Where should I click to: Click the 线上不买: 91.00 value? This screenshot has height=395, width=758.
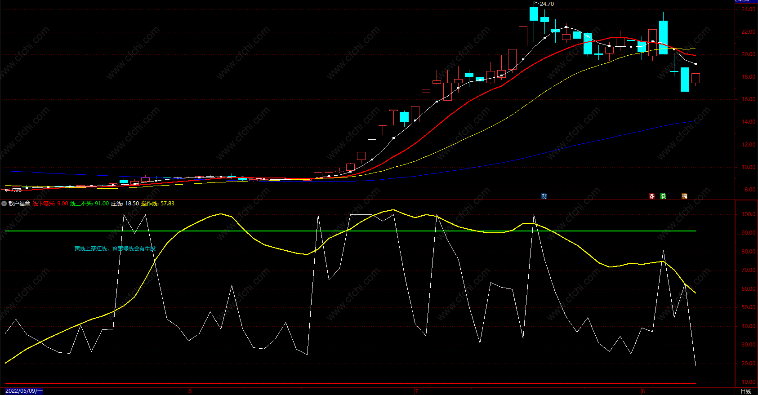pos(89,204)
